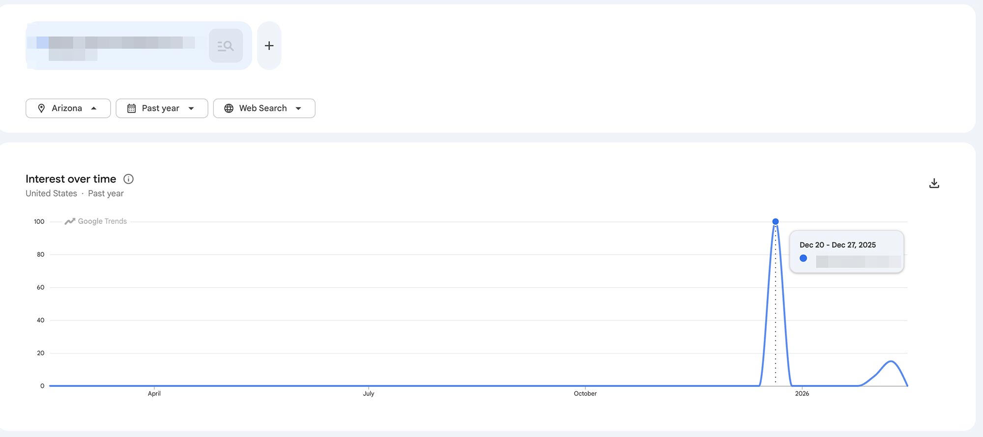Click the 2026 label on the time axis
983x437 pixels.
pyautogui.click(x=802, y=394)
